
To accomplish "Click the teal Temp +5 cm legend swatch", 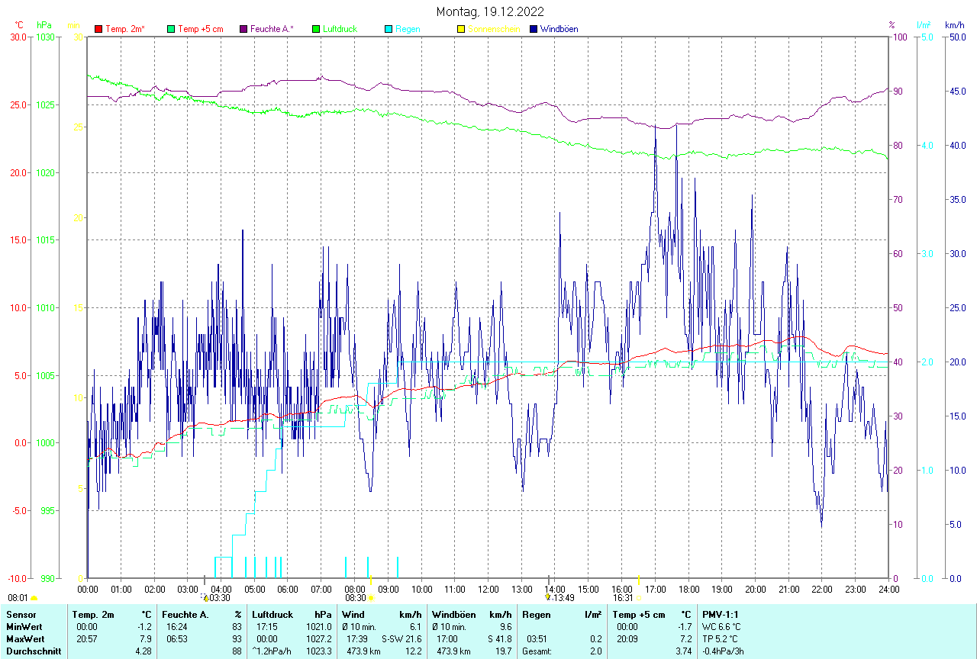I will click(x=171, y=29).
